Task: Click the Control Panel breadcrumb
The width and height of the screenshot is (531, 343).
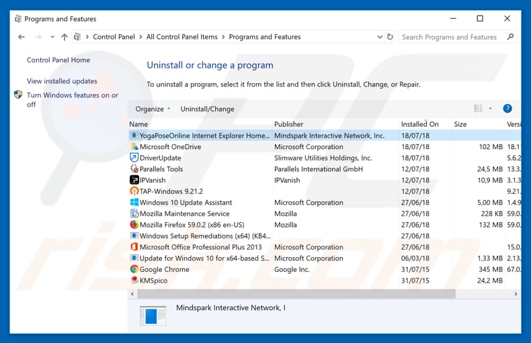Action: (x=114, y=37)
